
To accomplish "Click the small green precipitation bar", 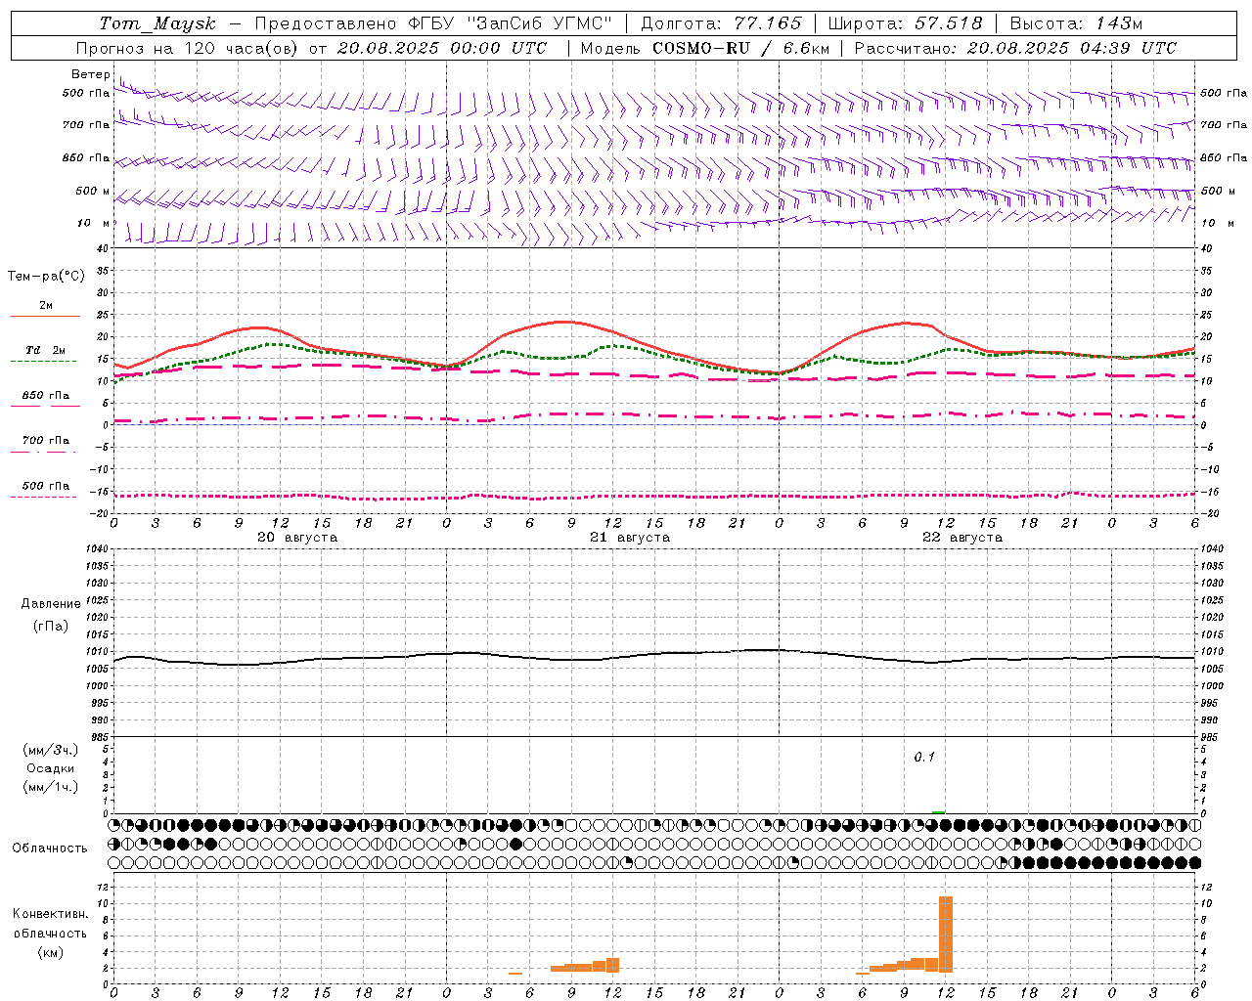I will [x=939, y=812].
